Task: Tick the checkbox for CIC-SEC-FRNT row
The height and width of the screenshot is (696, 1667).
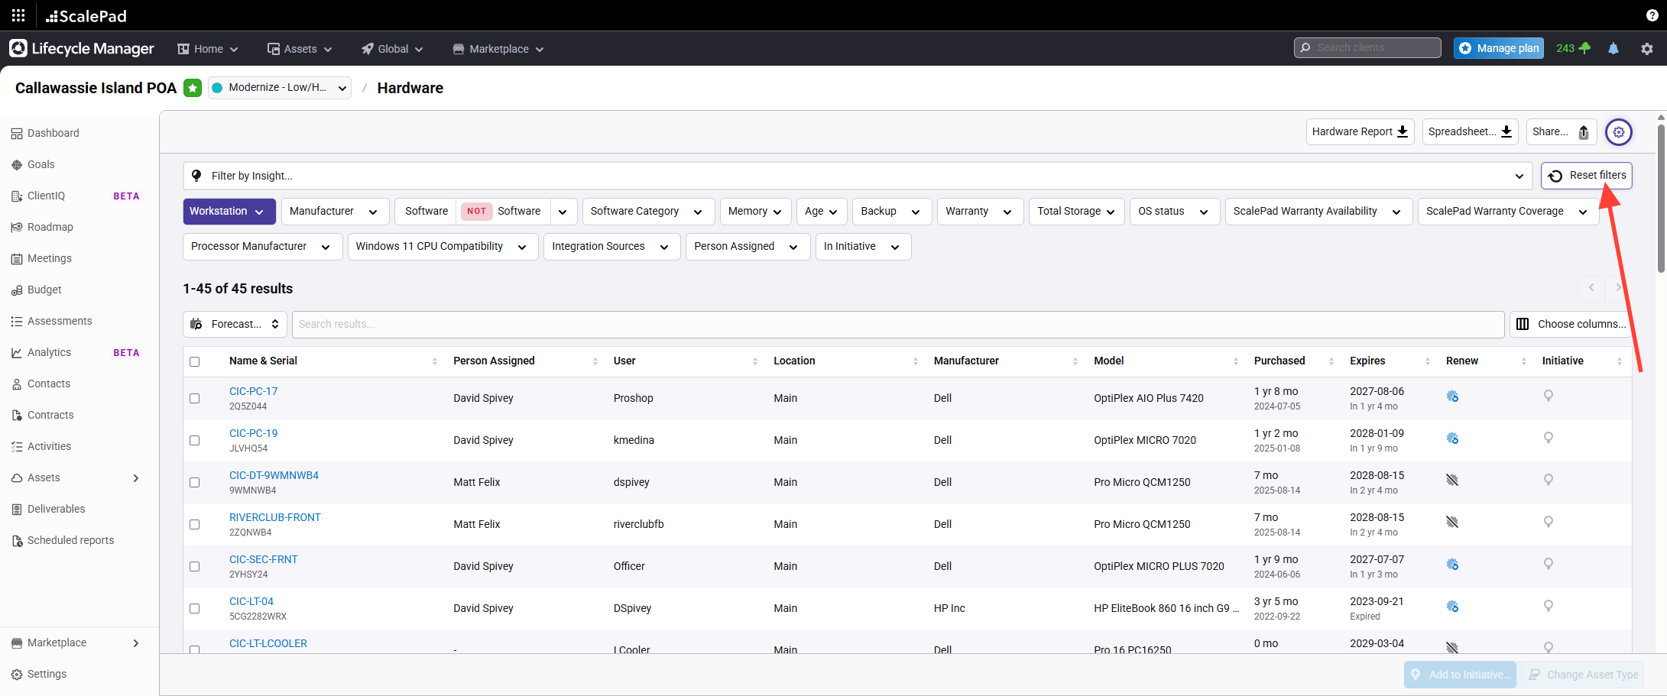Action: [x=195, y=567]
